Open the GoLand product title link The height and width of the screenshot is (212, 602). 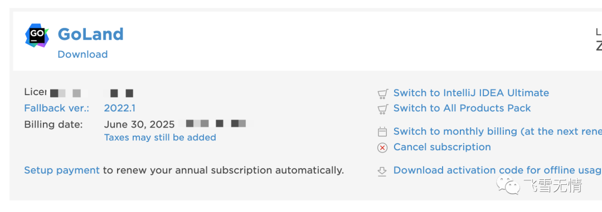[91, 34]
